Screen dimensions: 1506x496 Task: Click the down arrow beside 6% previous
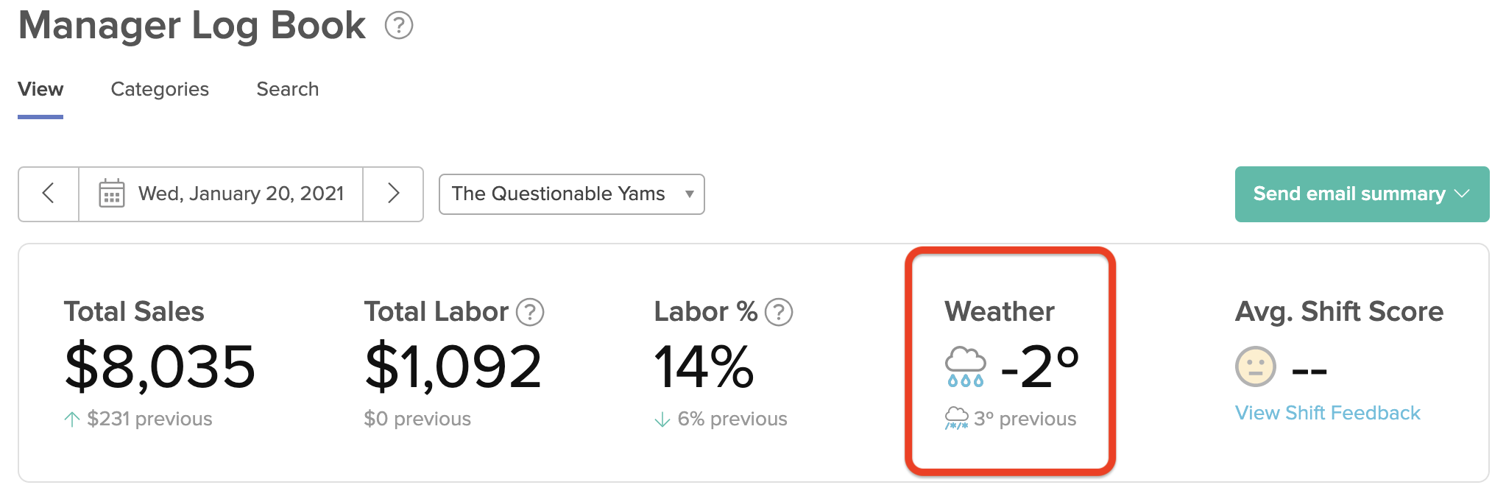click(662, 419)
